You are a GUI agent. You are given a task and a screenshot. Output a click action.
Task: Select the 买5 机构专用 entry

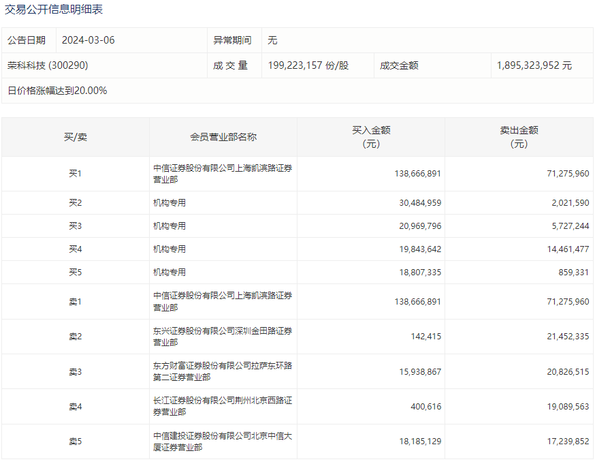[x=170, y=273]
